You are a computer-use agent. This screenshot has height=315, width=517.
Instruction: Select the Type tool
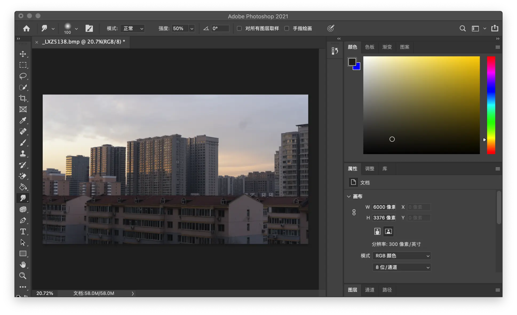[x=23, y=232]
